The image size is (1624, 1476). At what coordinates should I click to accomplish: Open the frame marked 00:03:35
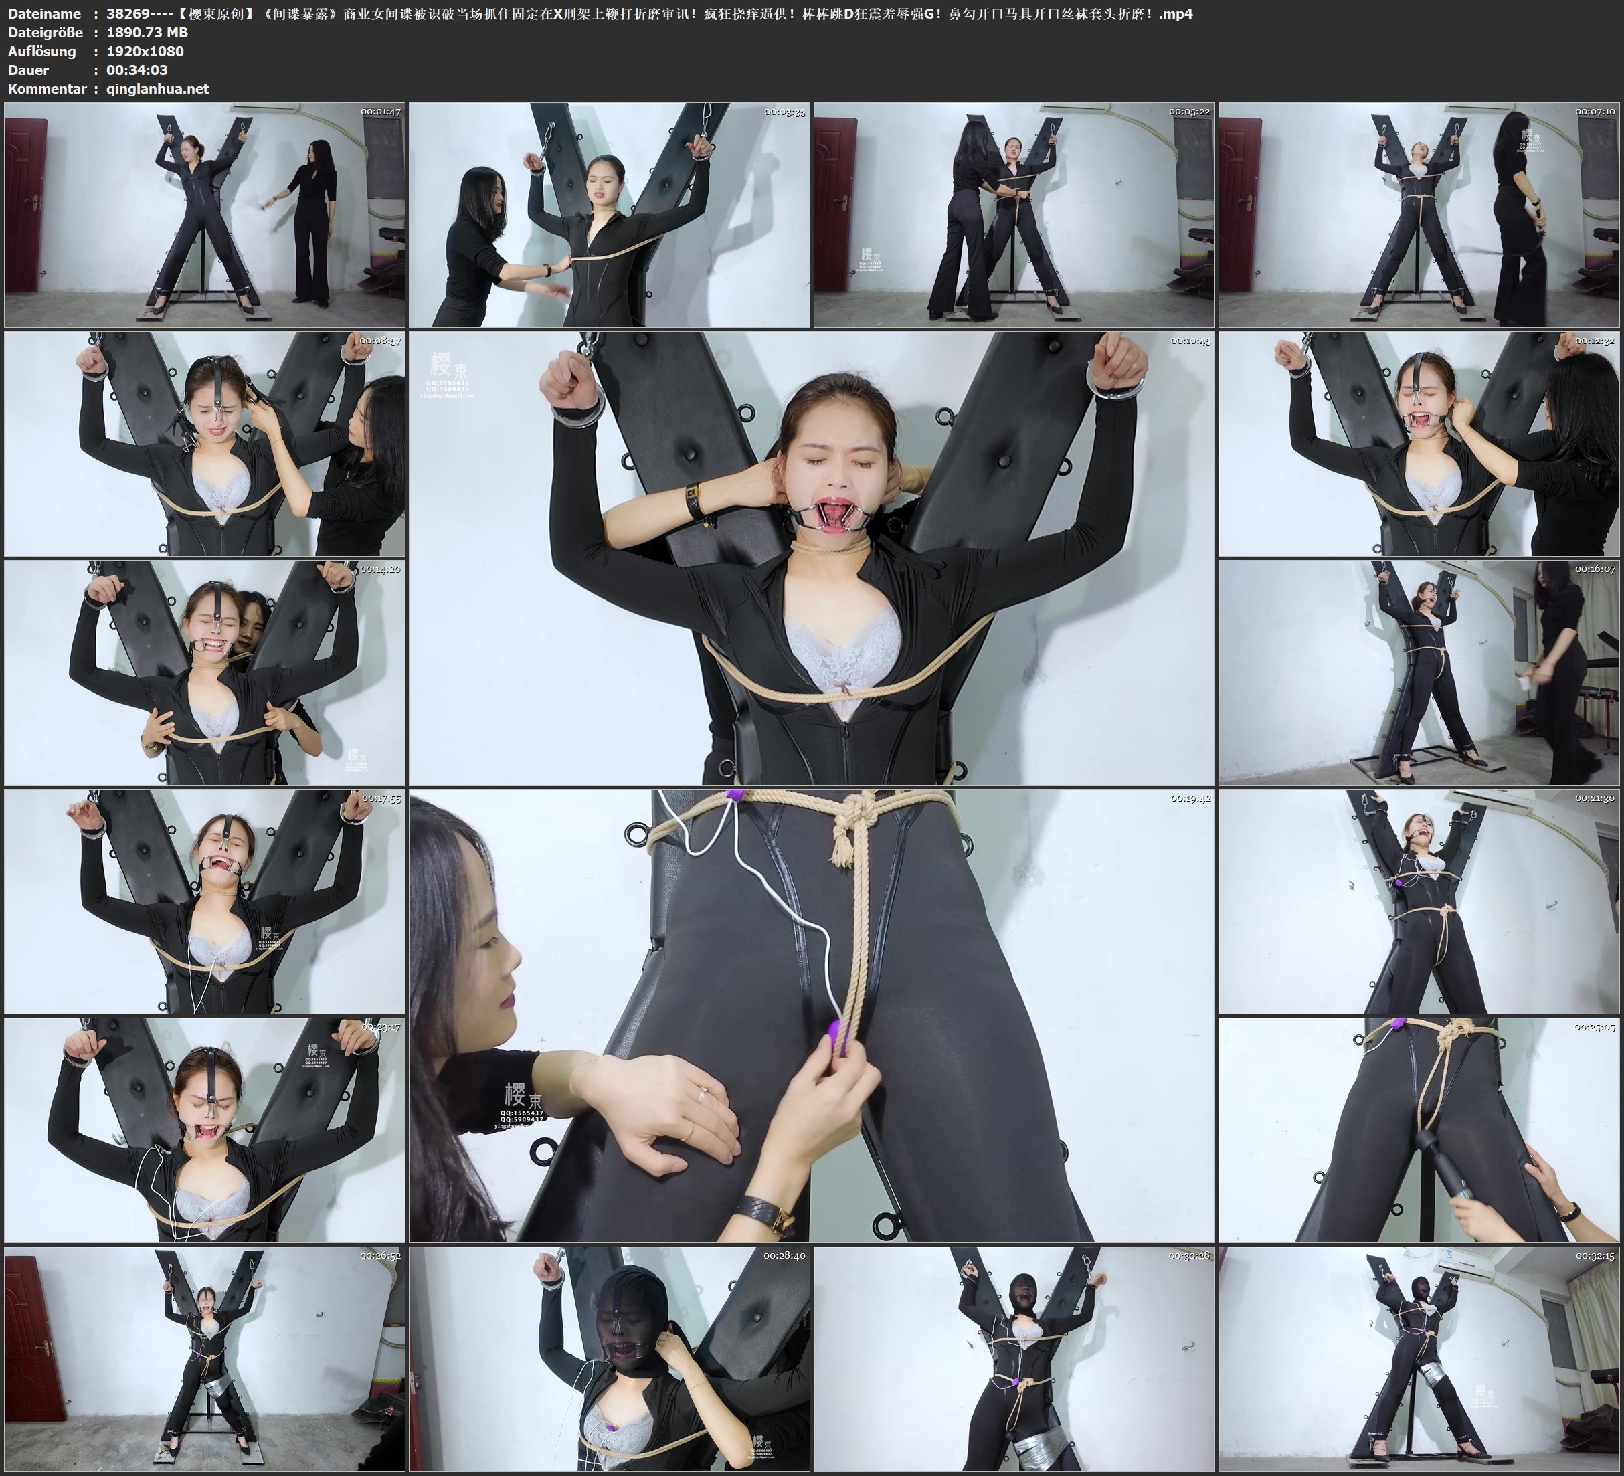(609, 215)
